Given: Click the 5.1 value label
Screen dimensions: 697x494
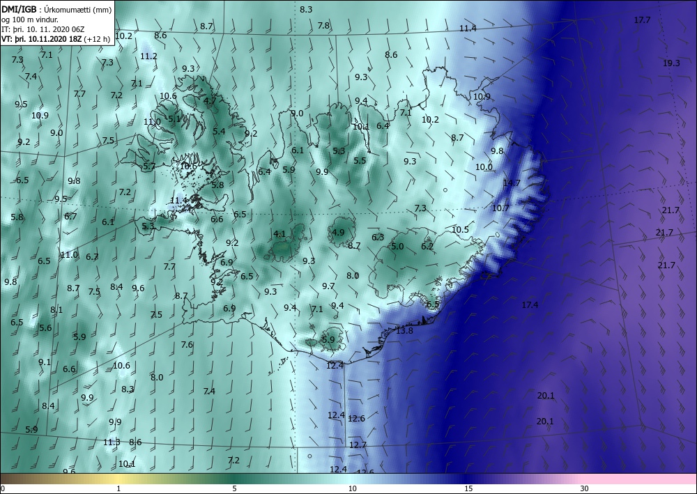Looking at the screenshot, I should [175, 119].
